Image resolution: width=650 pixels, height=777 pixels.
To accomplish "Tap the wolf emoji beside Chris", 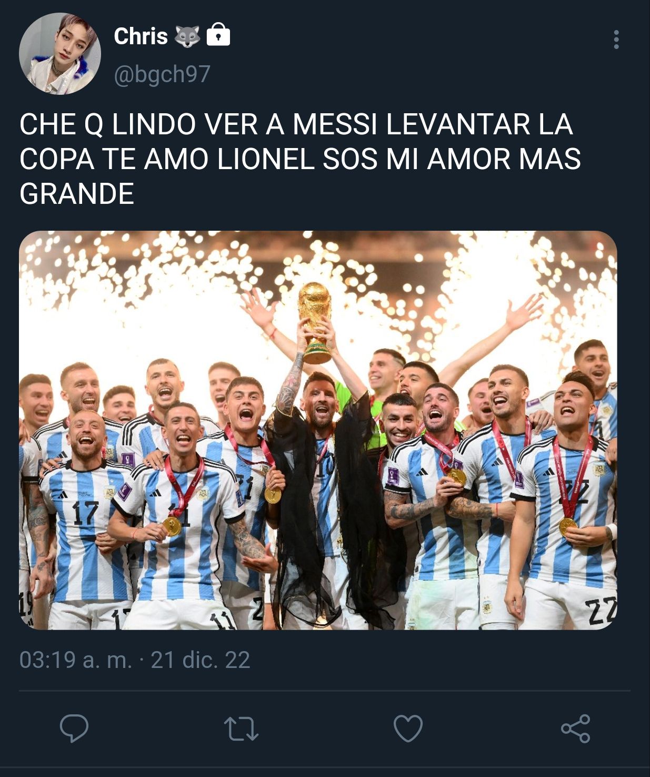I will (x=187, y=36).
